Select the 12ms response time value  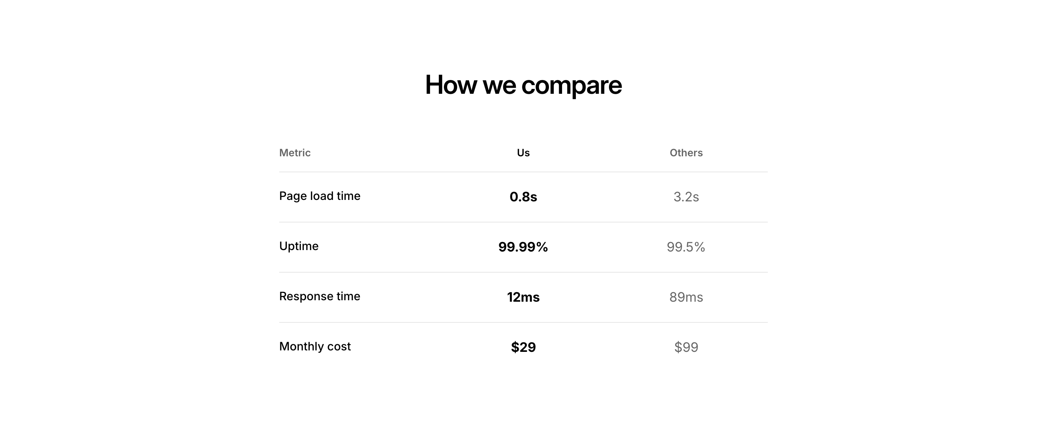click(x=523, y=297)
